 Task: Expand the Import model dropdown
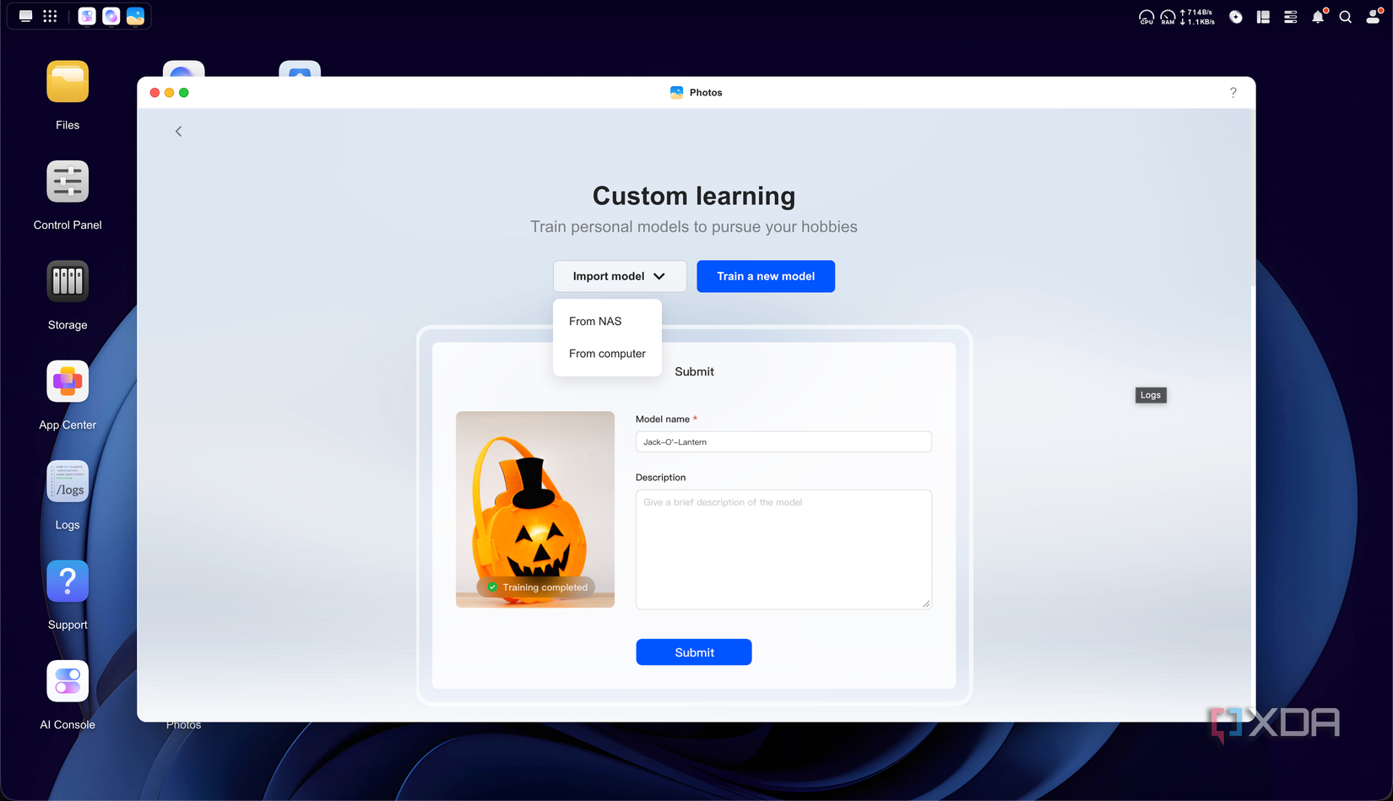(620, 276)
